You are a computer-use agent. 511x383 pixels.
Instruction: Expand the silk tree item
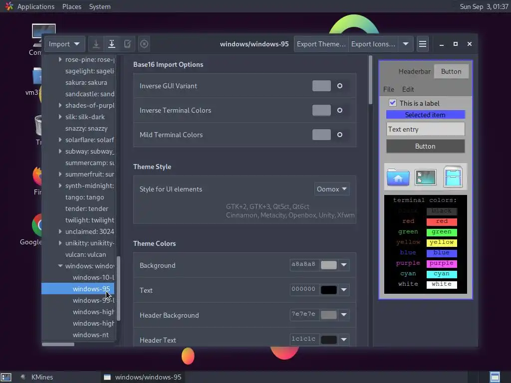(60, 117)
